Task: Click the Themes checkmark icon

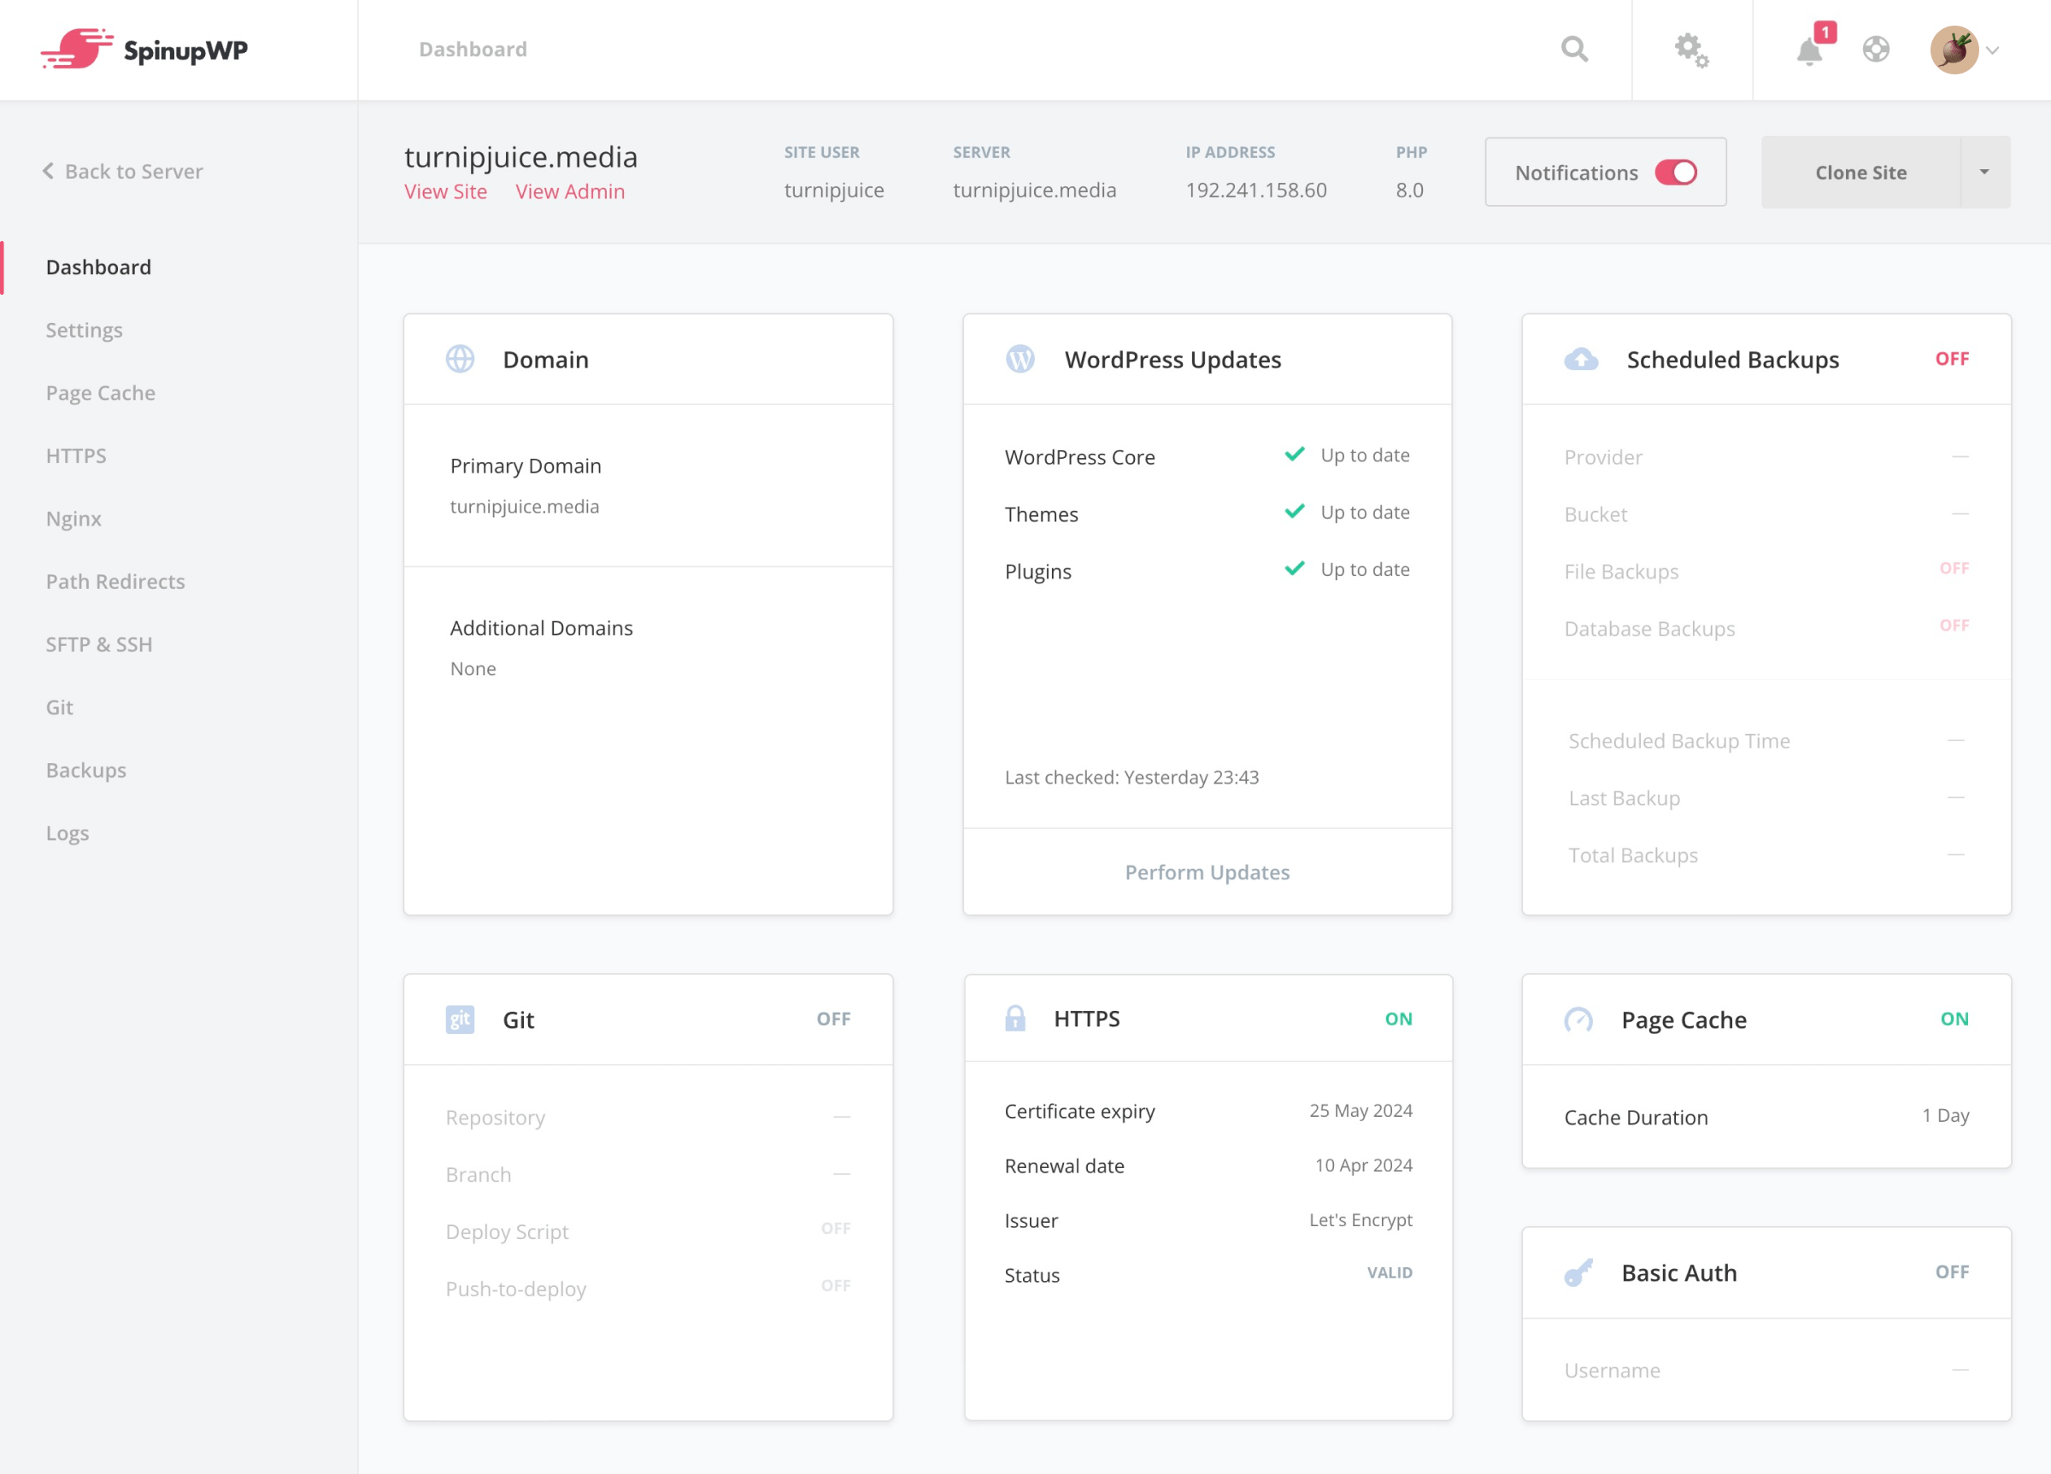Action: [1295, 511]
